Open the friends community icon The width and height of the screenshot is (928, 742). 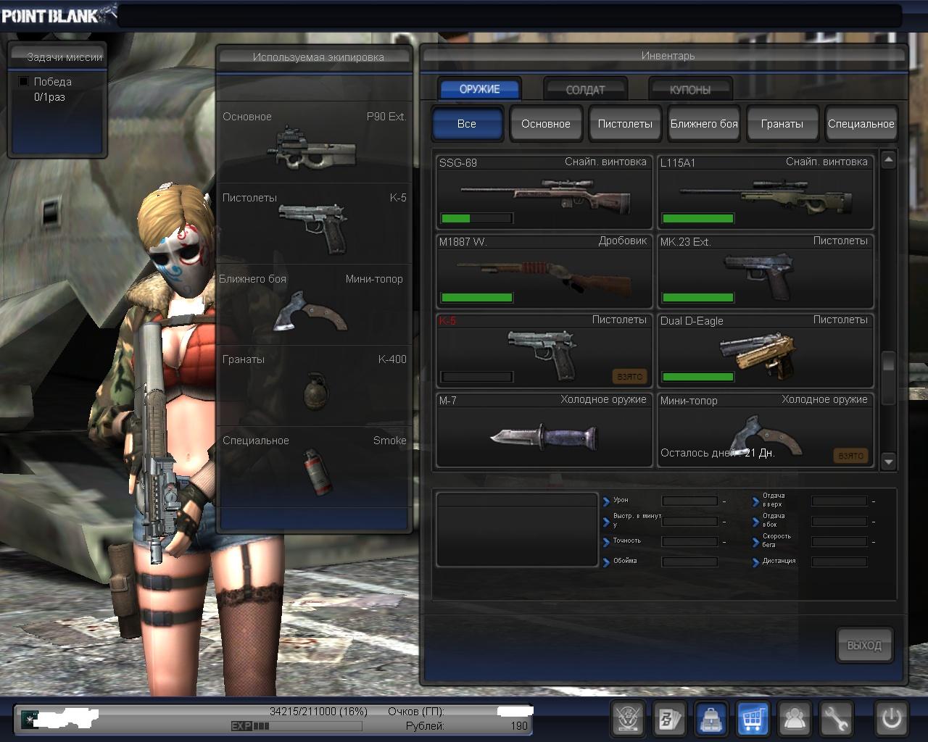[795, 719]
